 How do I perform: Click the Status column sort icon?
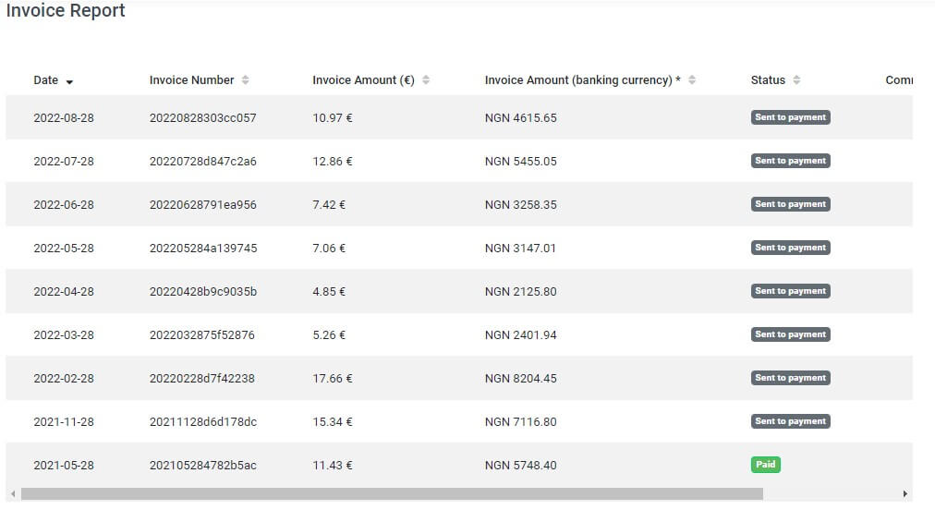[x=796, y=80]
